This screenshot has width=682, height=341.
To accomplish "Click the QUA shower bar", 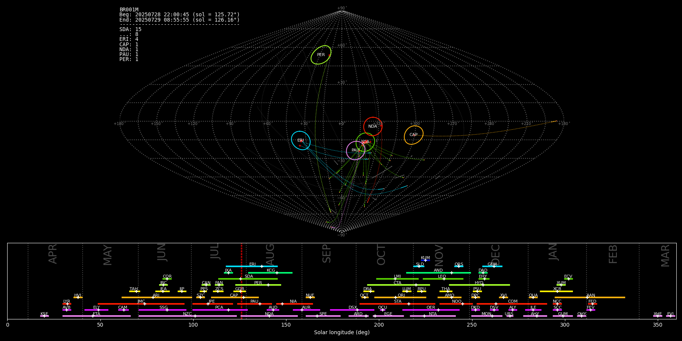I will (533, 297).
